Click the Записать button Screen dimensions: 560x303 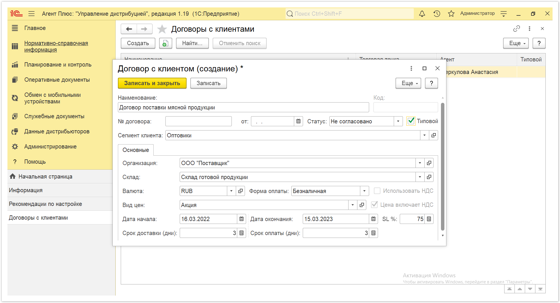(x=208, y=83)
